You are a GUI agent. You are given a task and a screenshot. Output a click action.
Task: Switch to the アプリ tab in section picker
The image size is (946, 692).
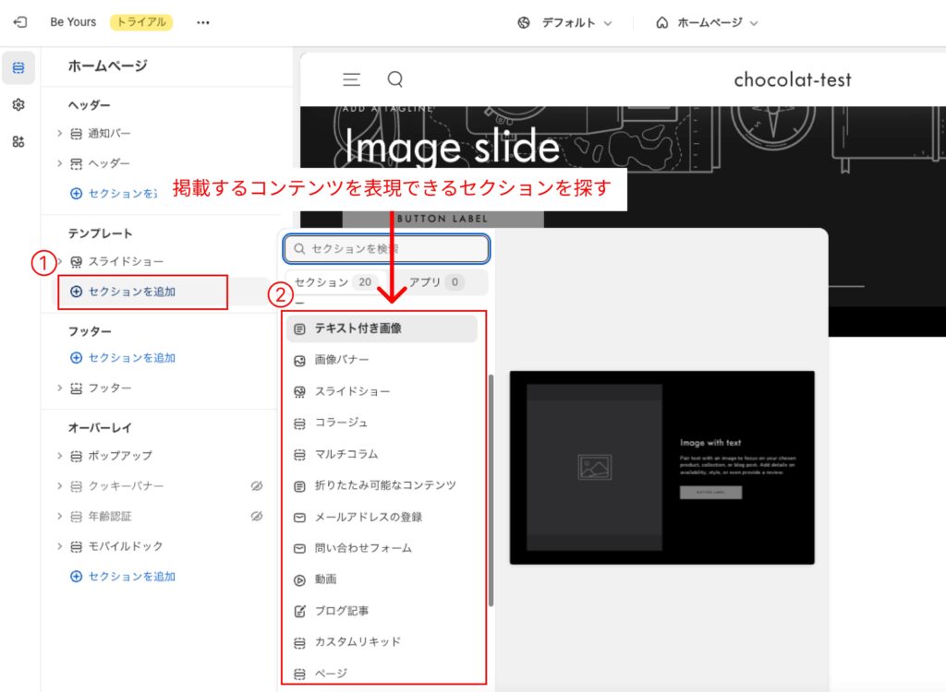[x=434, y=281]
